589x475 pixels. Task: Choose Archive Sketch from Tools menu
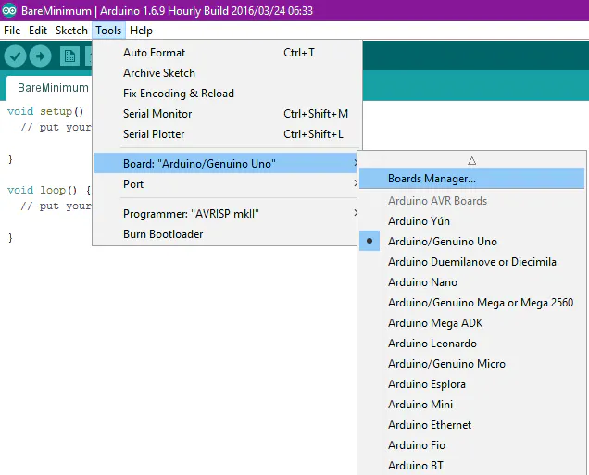[227, 73]
